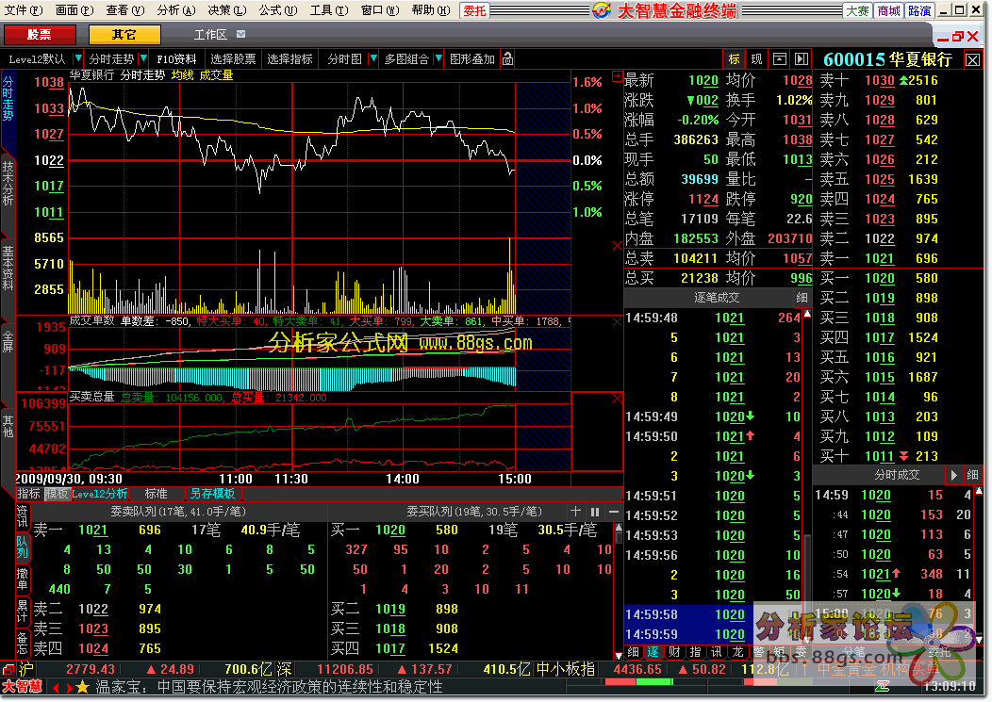Click the 选择股票 toolbar button
The width and height of the screenshot is (992, 702).
point(233,58)
